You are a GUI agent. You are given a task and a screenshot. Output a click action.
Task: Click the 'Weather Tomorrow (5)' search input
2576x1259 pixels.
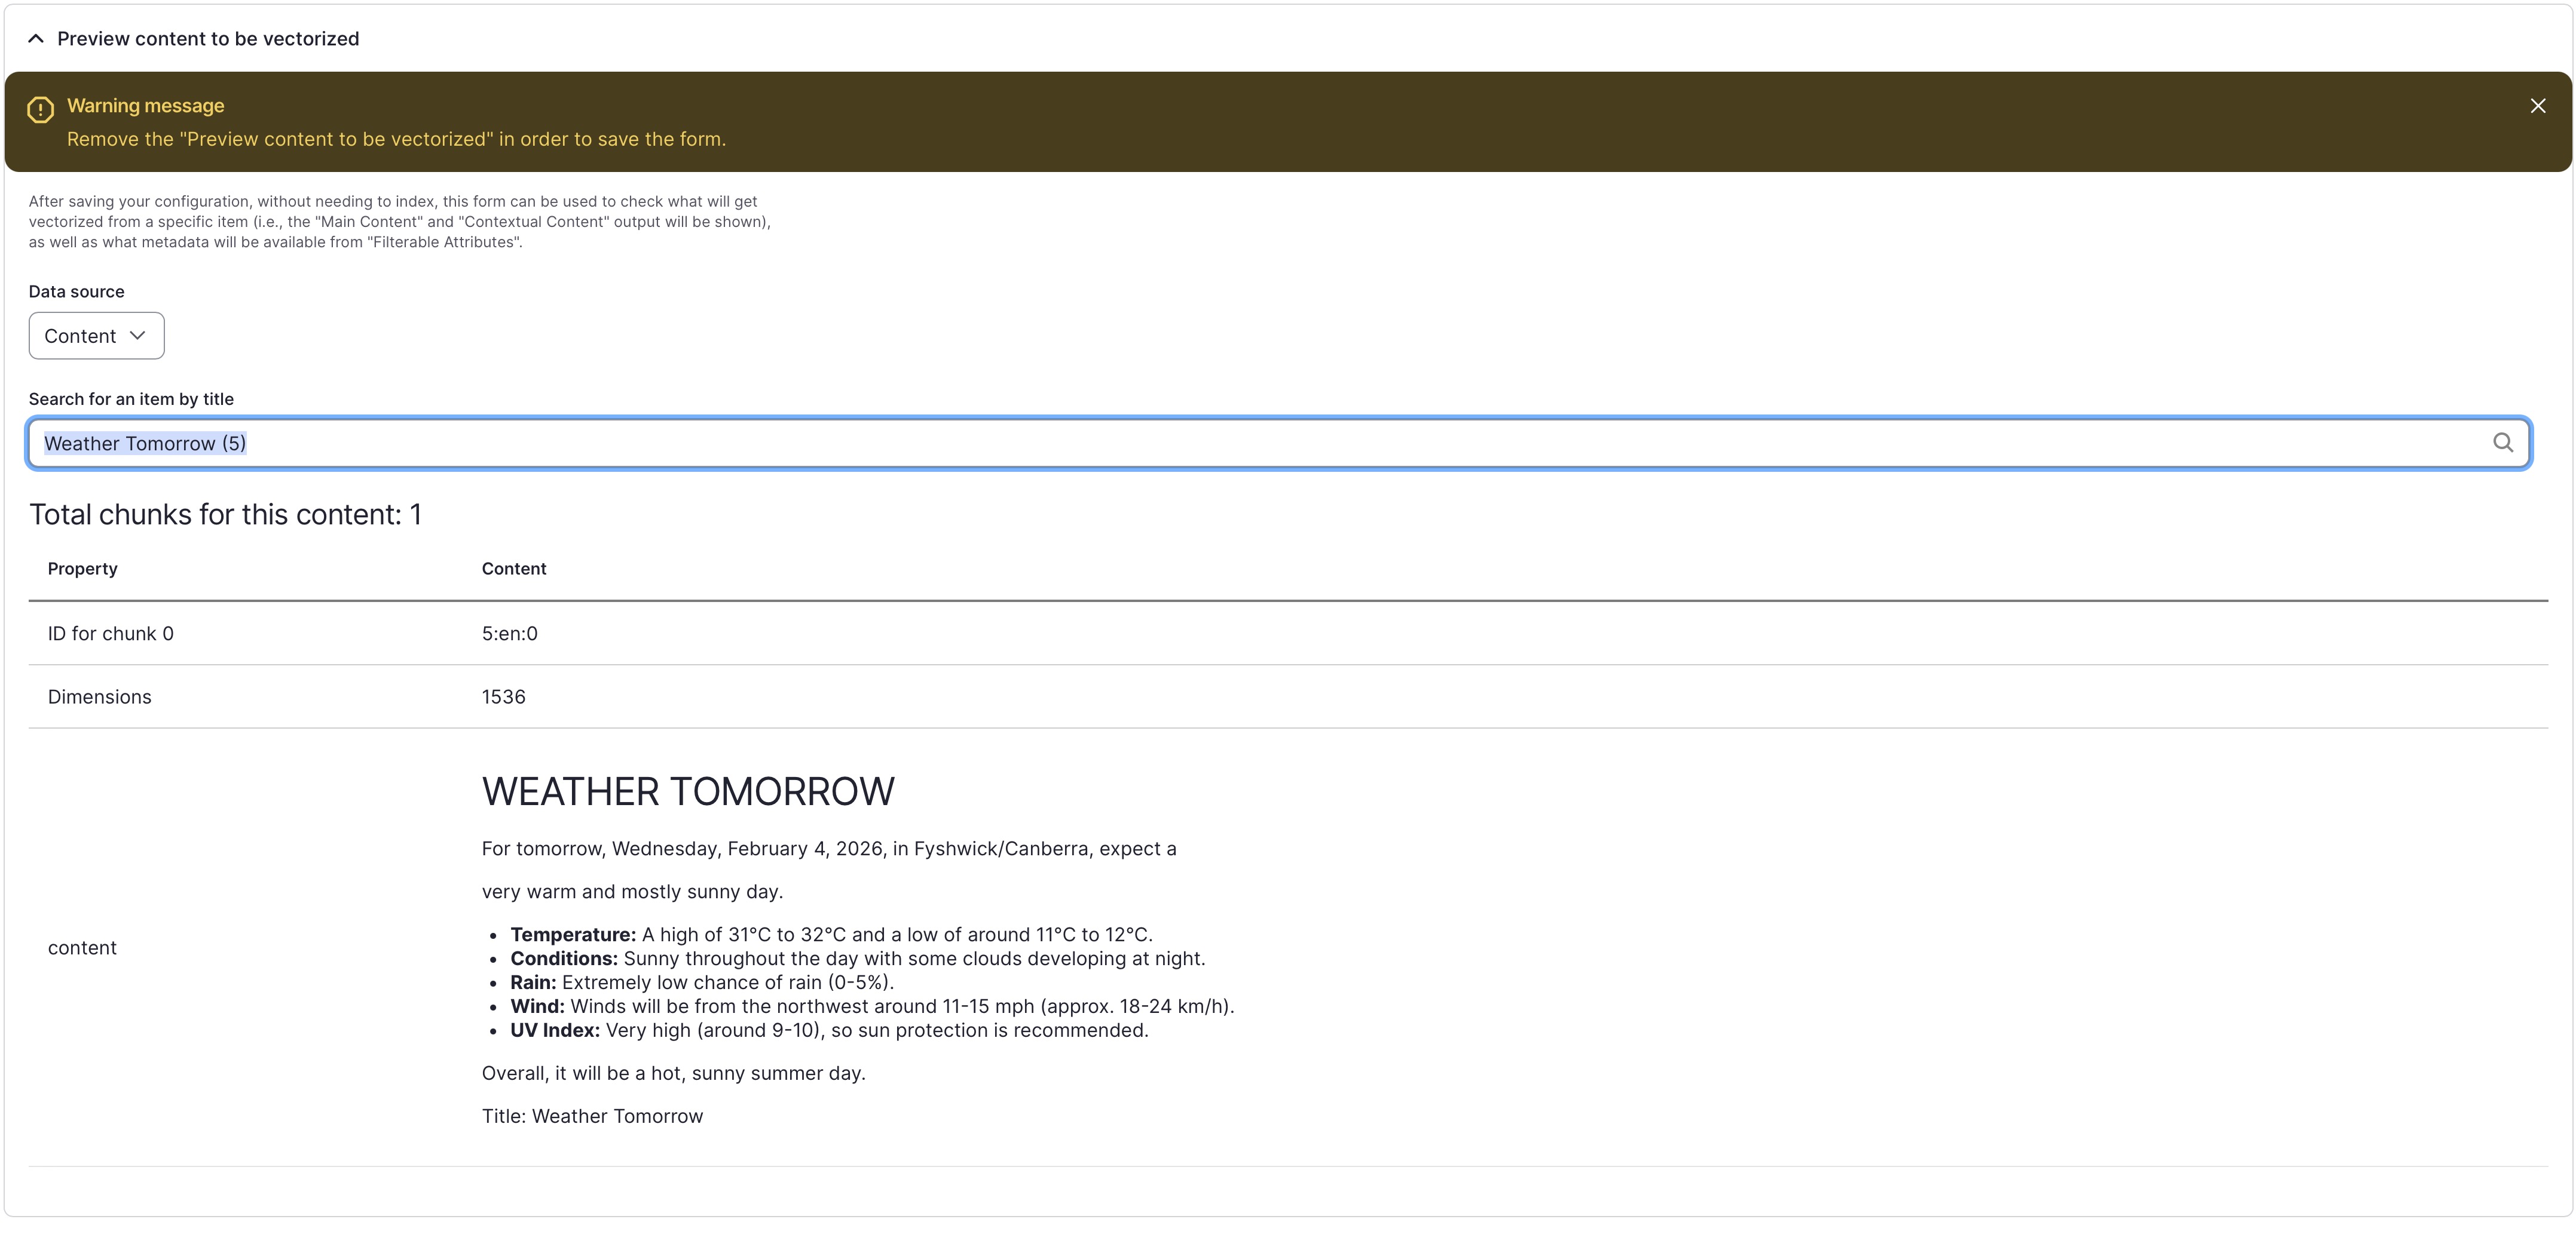1200,444
